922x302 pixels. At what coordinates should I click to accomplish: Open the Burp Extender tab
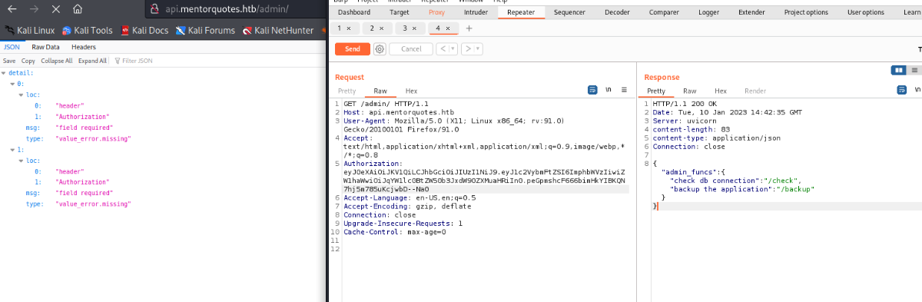coord(751,12)
